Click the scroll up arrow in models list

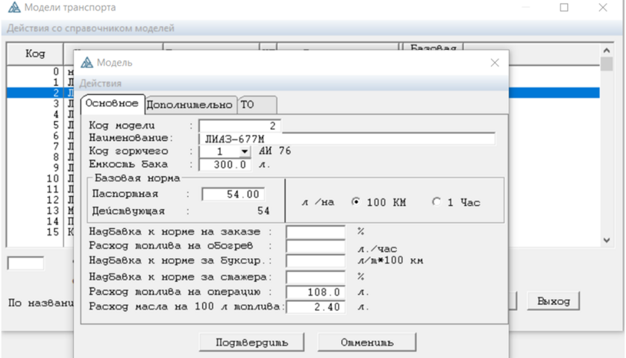point(607,50)
